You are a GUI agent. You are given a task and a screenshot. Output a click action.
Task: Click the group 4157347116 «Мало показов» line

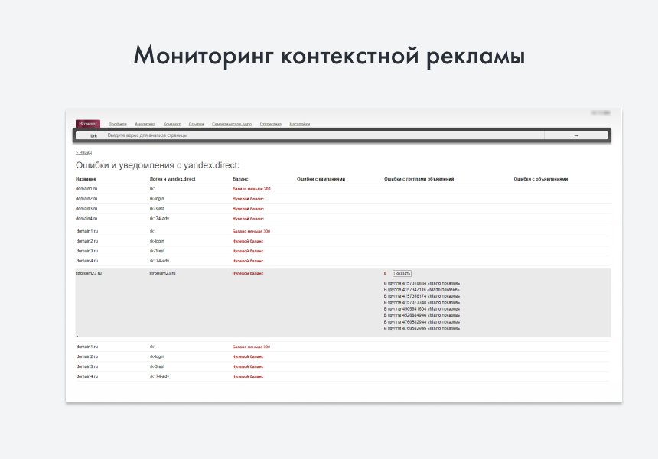pyautogui.click(x=422, y=290)
